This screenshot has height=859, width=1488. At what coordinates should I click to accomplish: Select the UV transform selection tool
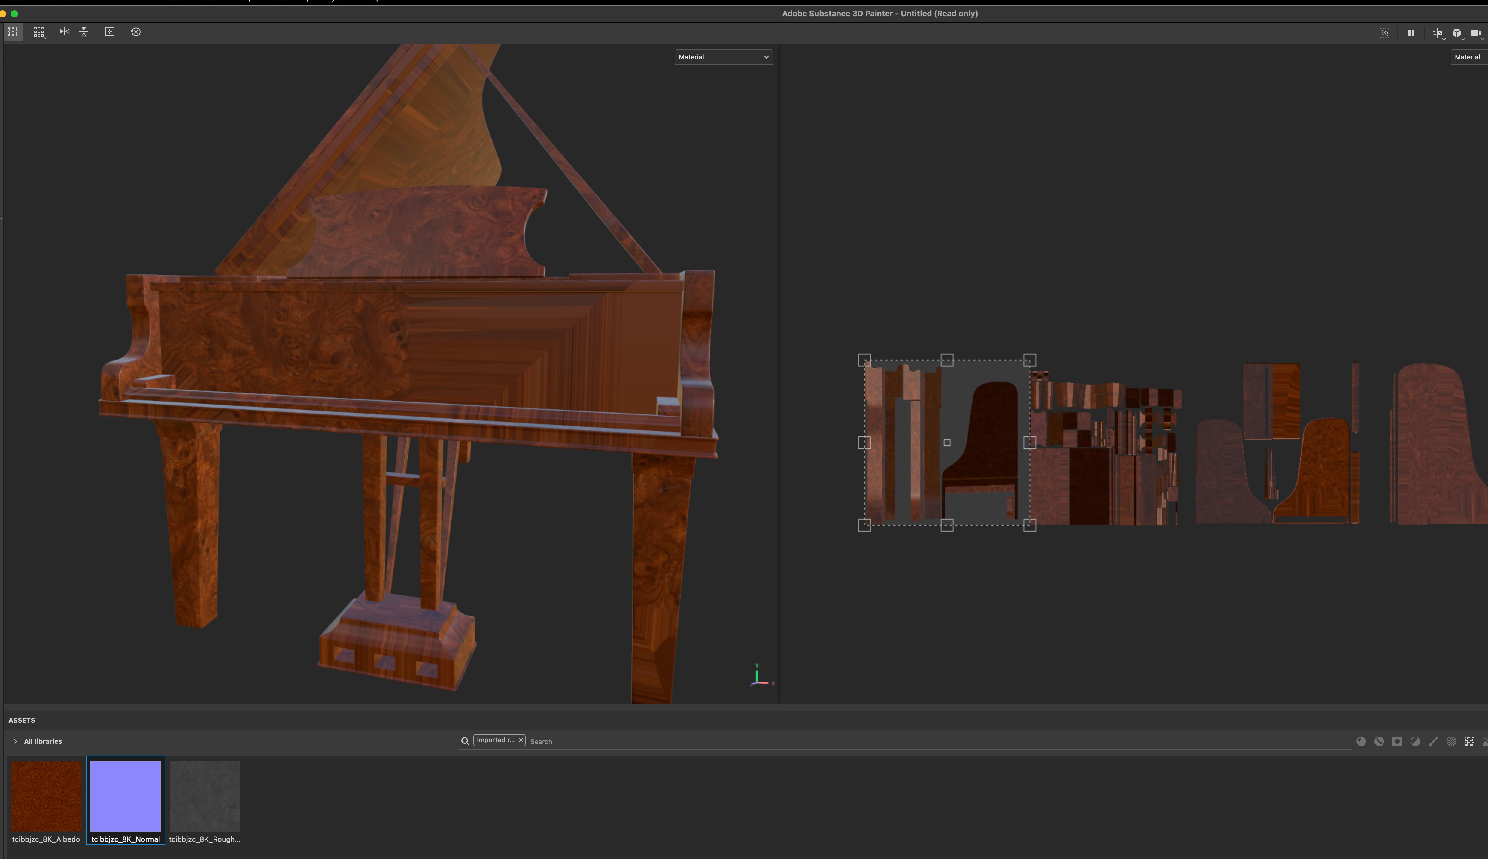coord(13,32)
